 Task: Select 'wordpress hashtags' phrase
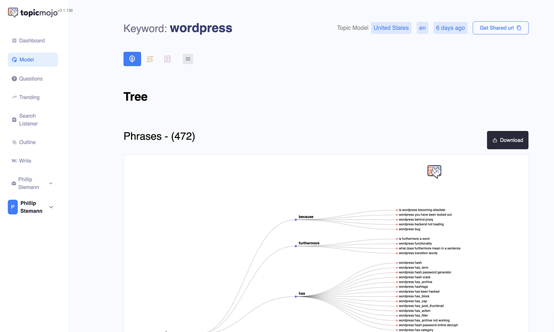[x=413, y=287]
